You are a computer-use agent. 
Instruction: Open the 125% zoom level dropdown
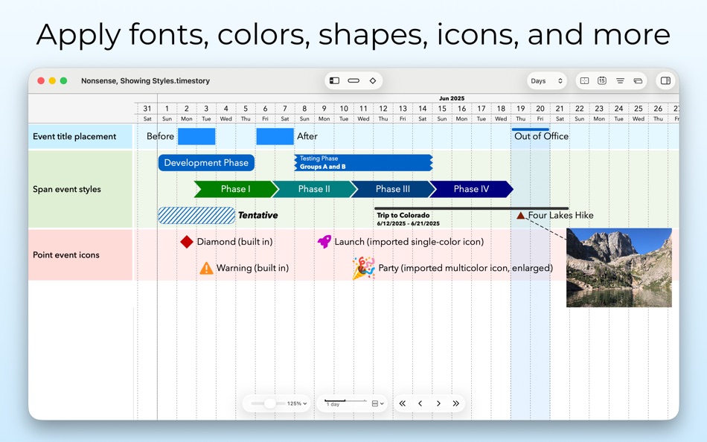pyautogui.click(x=297, y=403)
